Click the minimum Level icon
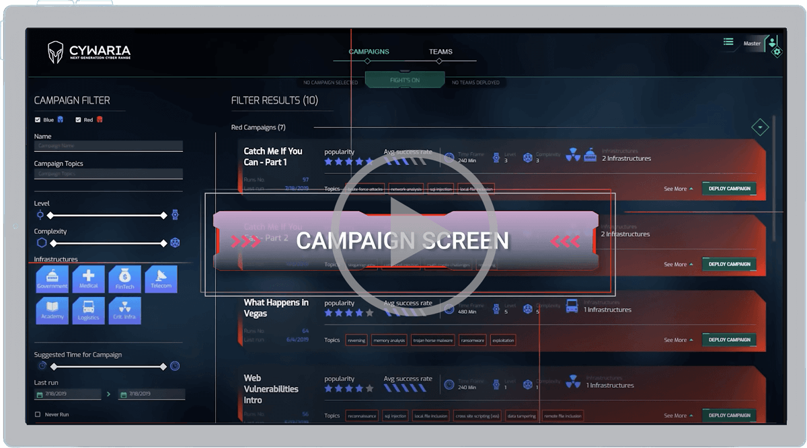Viewport: 807px width, 448px height. 40,215
